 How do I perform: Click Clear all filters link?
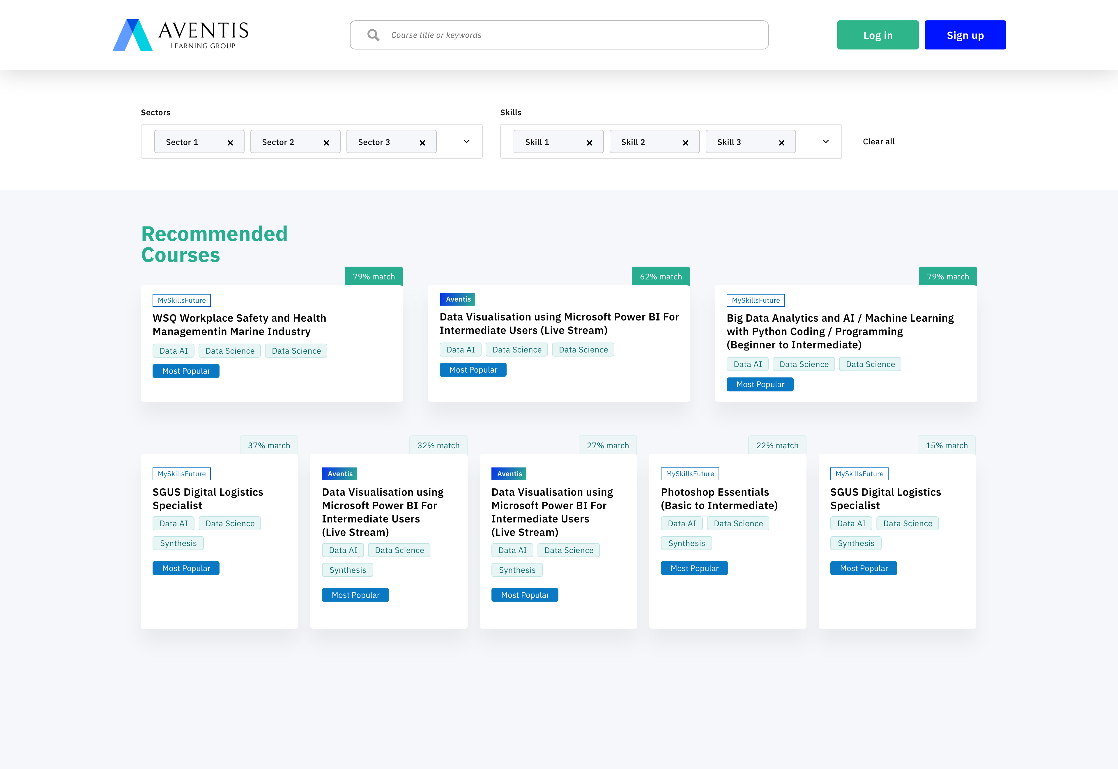coord(878,142)
